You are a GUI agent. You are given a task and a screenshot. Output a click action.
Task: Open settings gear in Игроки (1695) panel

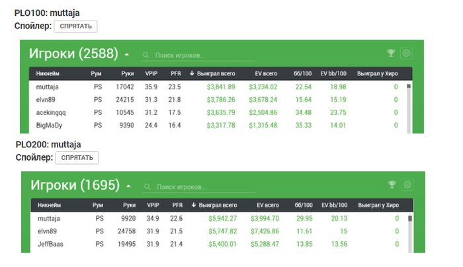point(407,184)
